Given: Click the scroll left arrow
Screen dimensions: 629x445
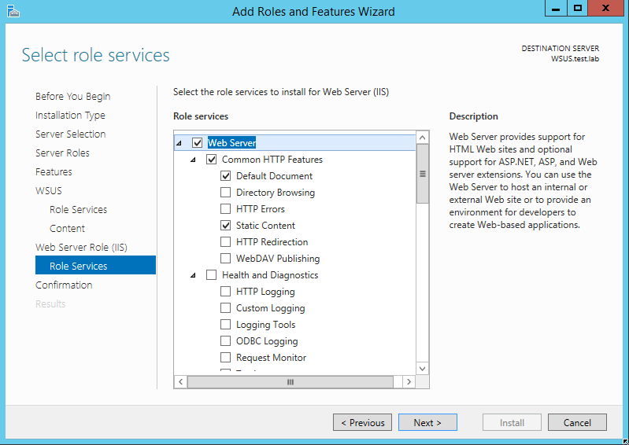Looking at the screenshot, I should click(180, 382).
